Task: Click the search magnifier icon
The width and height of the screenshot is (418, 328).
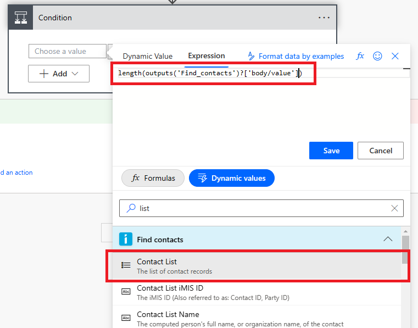Action: [131, 208]
